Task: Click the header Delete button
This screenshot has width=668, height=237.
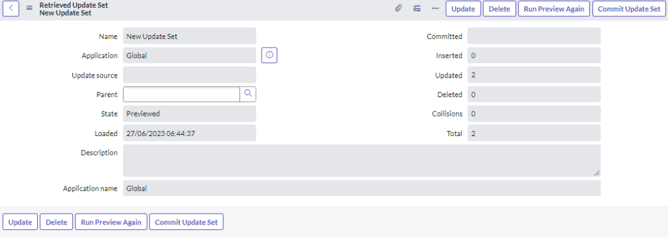Action: tap(499, 9)
